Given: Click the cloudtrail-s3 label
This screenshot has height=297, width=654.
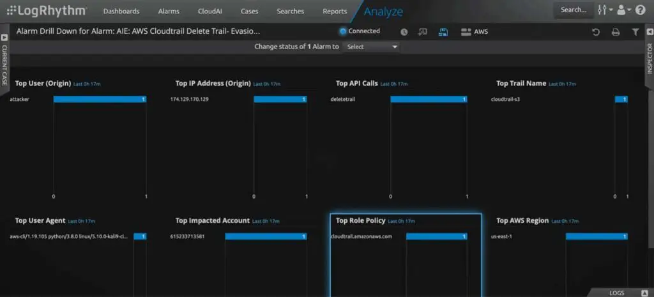Looking at the screenshot, I should tap(506, 99).
